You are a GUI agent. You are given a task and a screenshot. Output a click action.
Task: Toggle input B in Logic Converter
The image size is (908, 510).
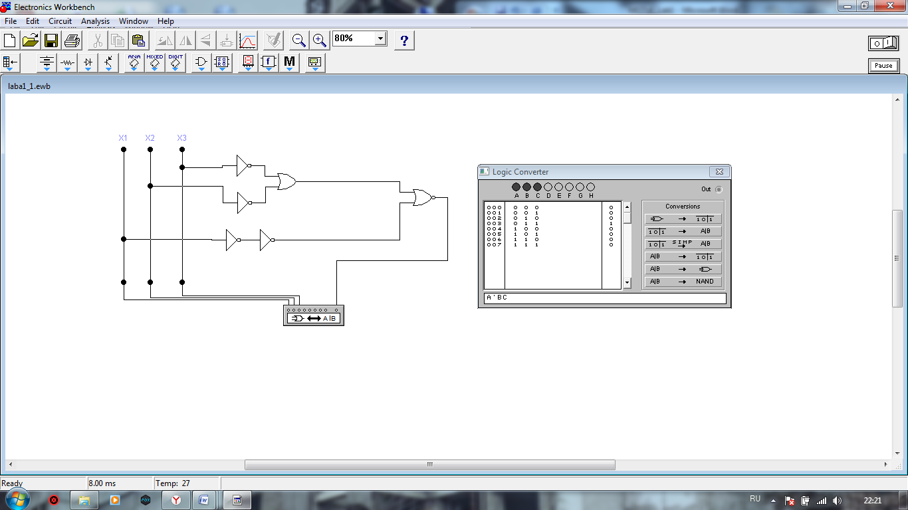click(527, 187)
